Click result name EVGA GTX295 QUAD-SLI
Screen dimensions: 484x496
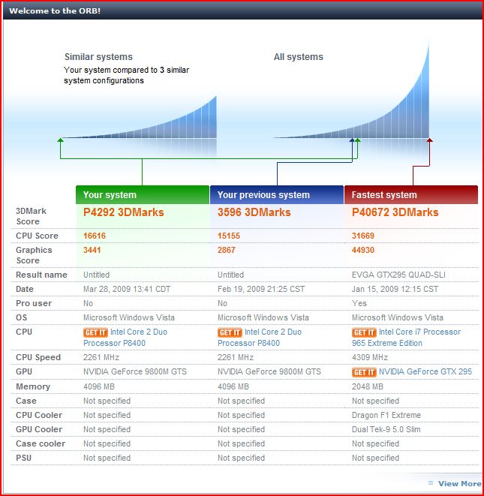tap(398, 275)
